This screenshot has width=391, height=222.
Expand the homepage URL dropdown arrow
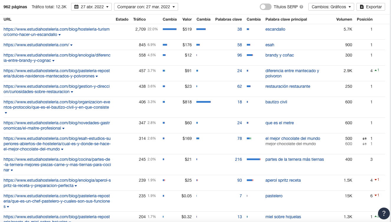pyautogui.click(x=71, y=45)
